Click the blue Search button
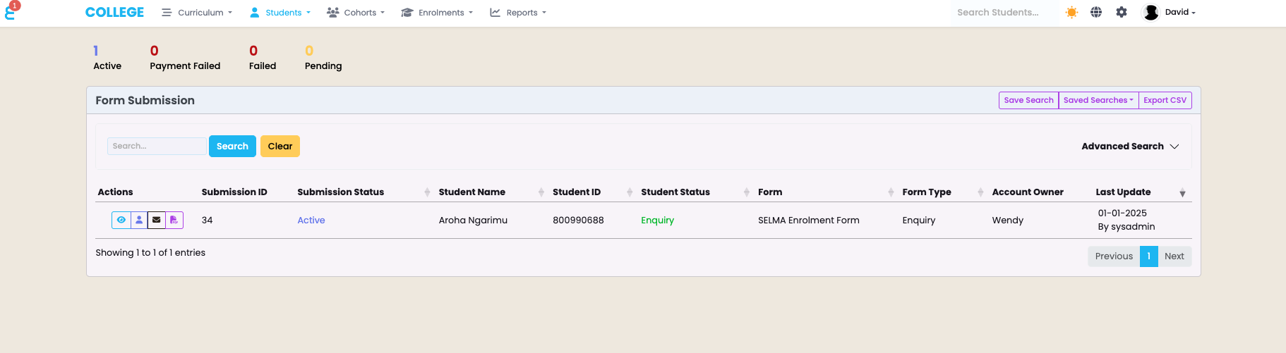 (232, 146)
